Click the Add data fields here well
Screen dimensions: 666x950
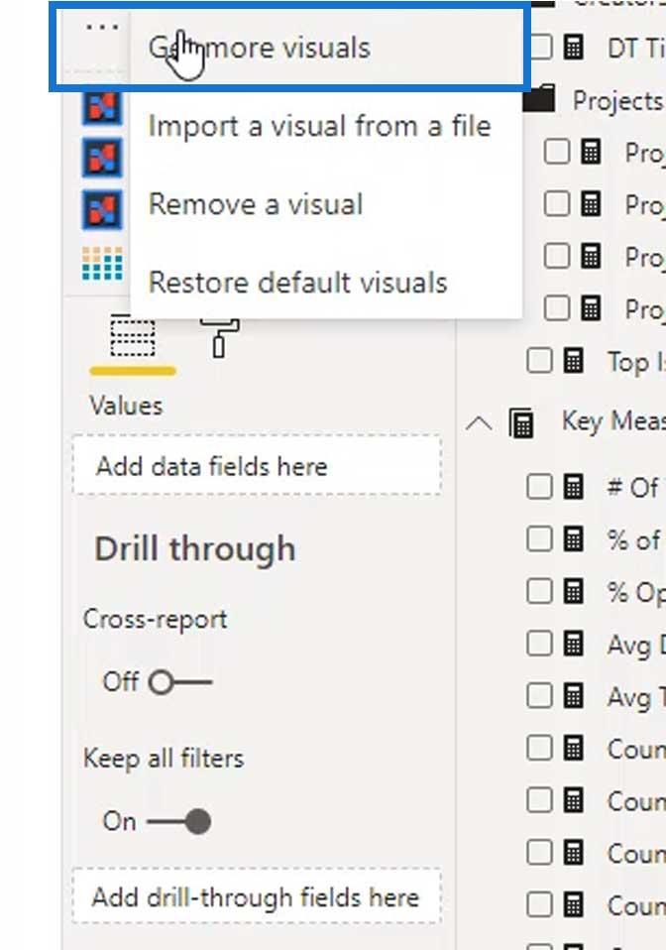tap(257, 465)
